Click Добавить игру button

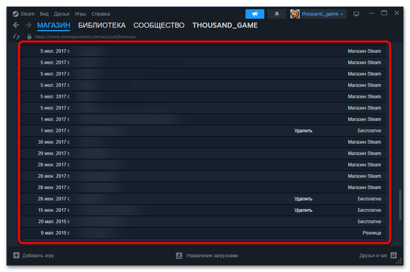click(x=34, y=255)
